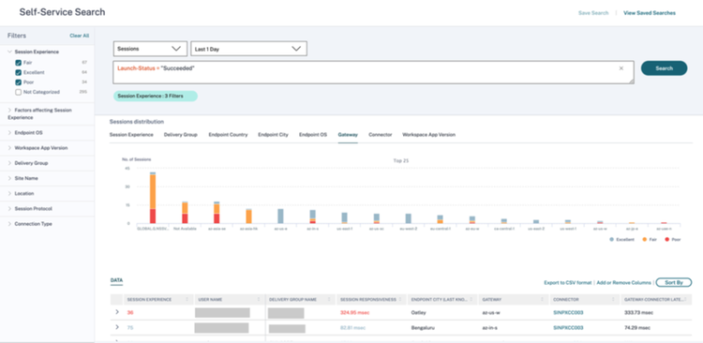This screenshot has width=703, height=343.
Task: Select the Gateway distribution tab
Action: pos(348,135)
